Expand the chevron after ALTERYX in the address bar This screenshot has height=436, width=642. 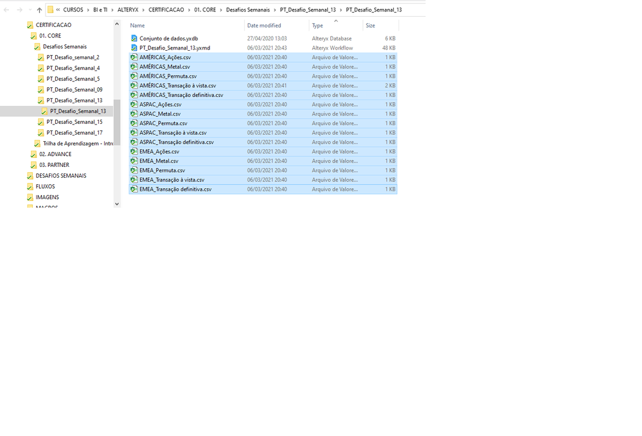[143, 10]
